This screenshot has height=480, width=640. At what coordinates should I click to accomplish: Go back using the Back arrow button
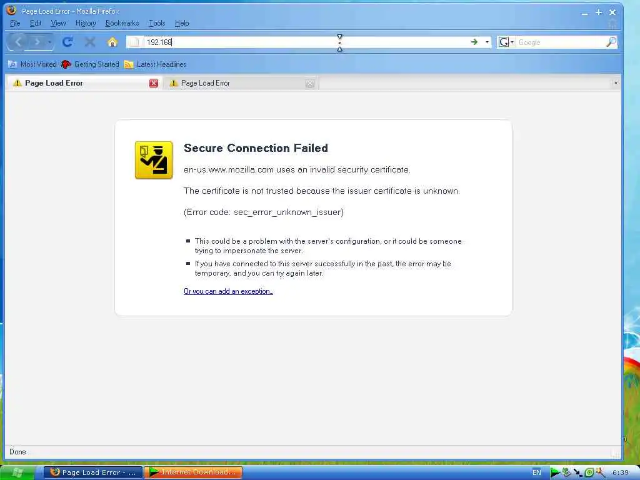click(x=18, y=42)
